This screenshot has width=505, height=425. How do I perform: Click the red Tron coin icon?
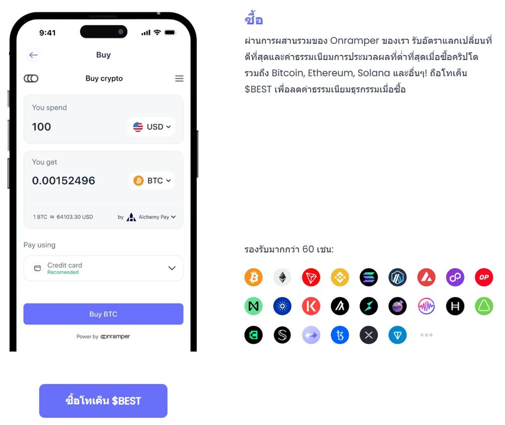pos(311,277)
